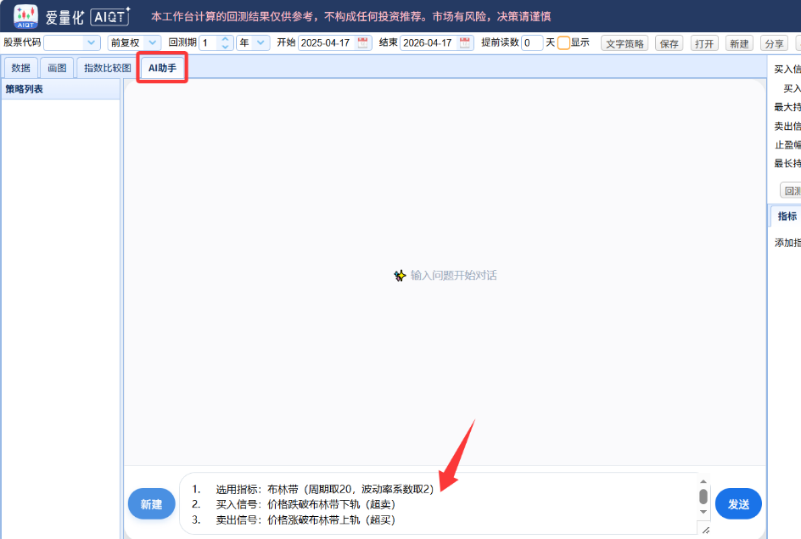Switch to the 画图 tab
Screen dimensions: 801x539
click(57, 68)
